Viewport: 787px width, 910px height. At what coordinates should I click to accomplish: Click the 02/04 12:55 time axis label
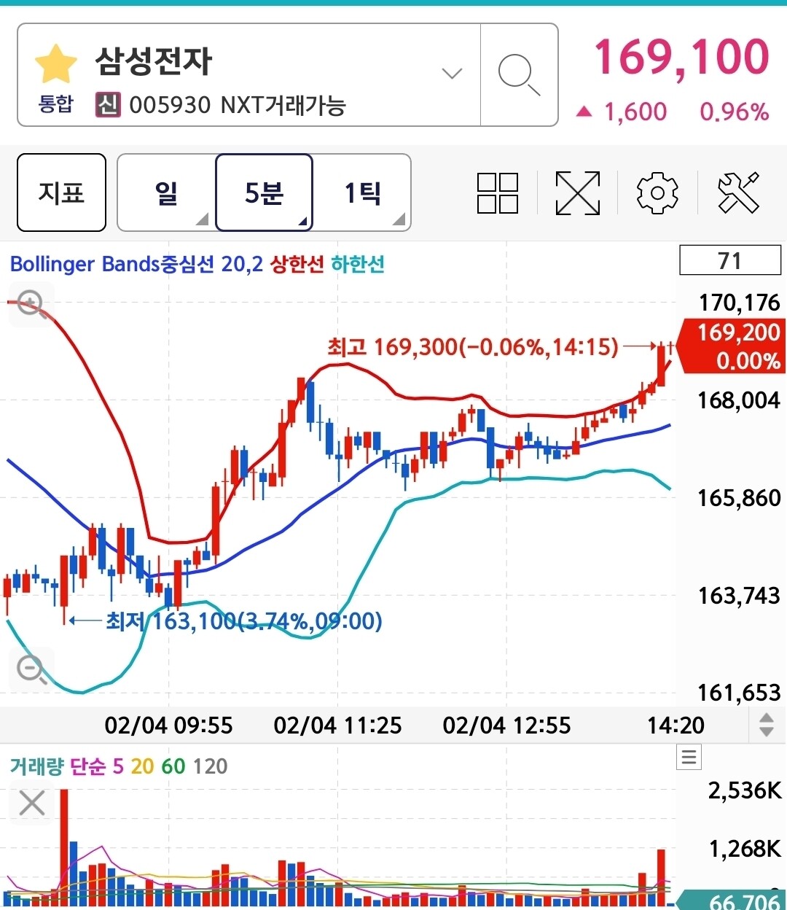click(x=506, y=726)
